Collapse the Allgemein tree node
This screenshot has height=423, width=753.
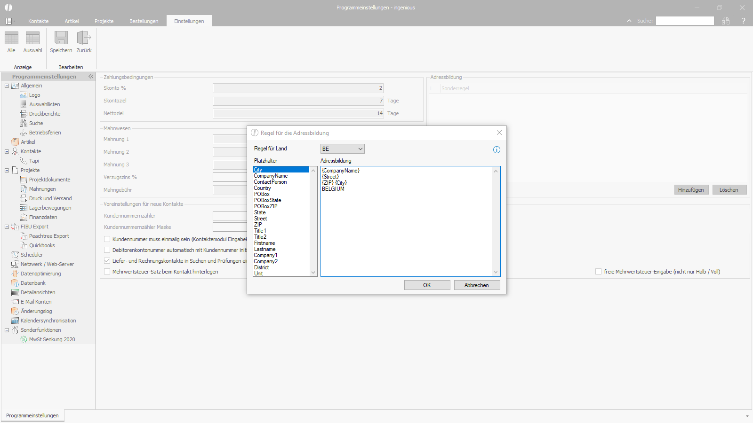tap(7, 86)
